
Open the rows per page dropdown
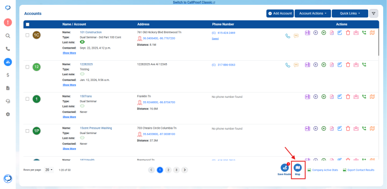point(49,170)
